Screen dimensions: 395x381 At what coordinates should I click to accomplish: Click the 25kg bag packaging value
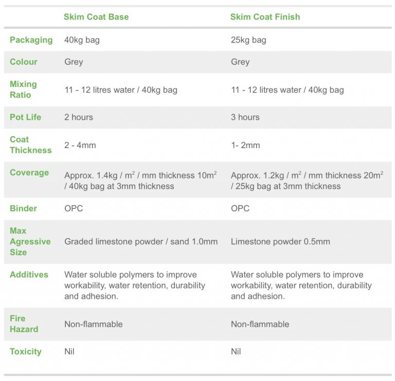pyautogui.click(x=248, y=40)
